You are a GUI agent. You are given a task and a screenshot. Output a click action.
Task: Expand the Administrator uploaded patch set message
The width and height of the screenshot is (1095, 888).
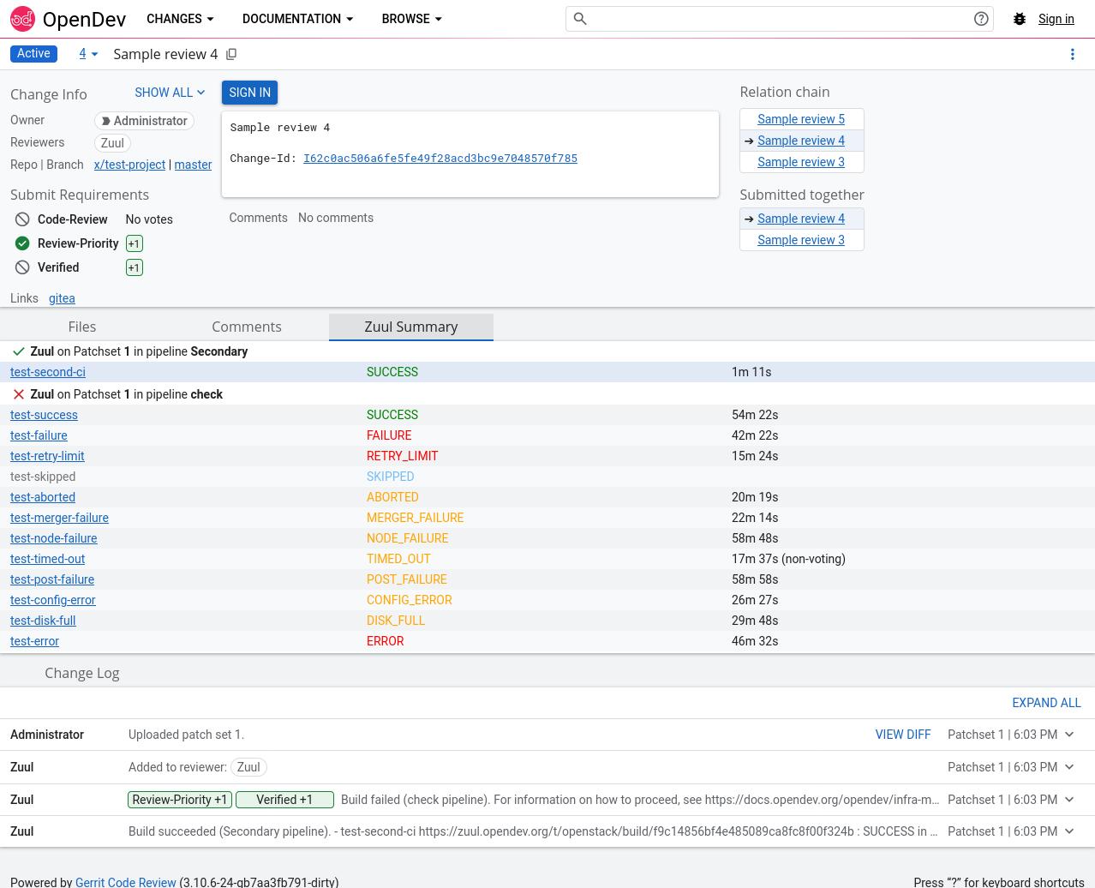pos(1069,735)
